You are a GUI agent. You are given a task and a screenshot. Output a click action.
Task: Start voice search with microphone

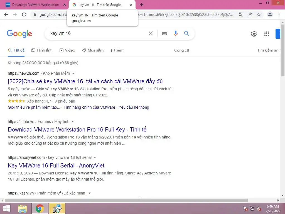click(x=176, y=33)
